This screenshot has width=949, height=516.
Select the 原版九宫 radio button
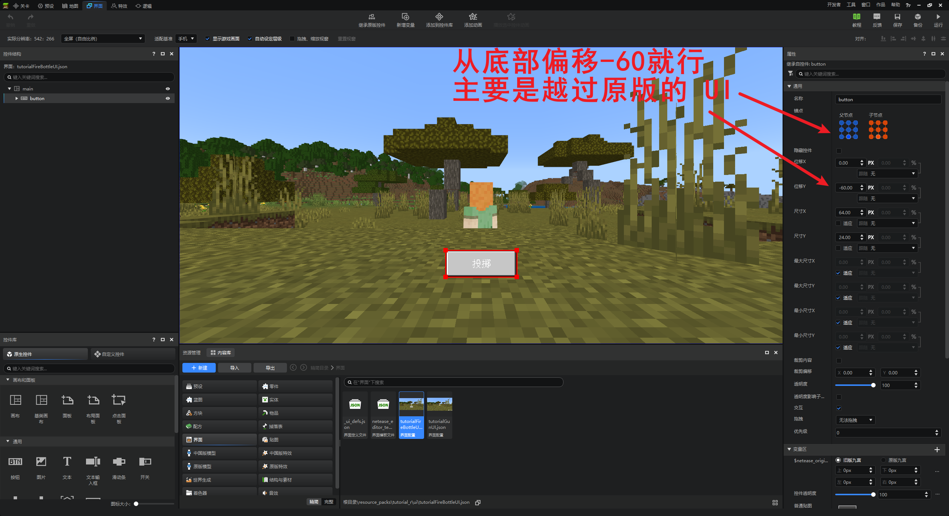pos(884,460)
